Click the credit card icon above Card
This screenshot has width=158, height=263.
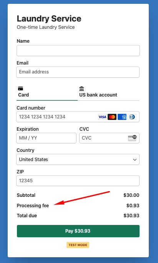pyautogui.click(x=20, y=88)
